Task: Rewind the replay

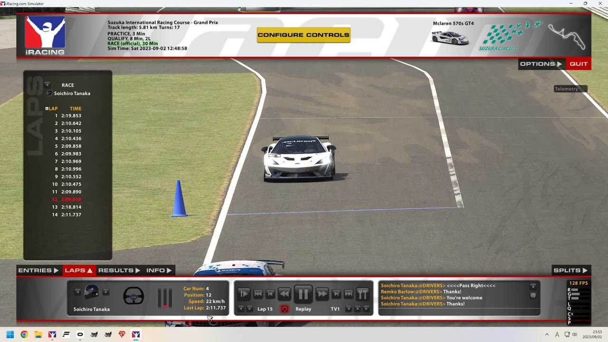Action: point(284,294)
